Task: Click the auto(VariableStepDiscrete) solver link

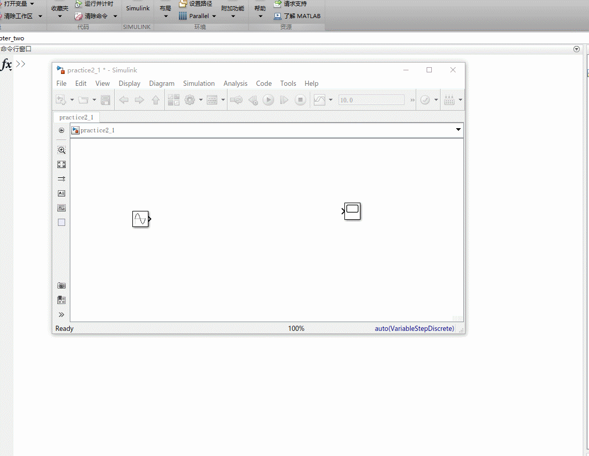Action: pyautogui.click(x=414, y=328)
